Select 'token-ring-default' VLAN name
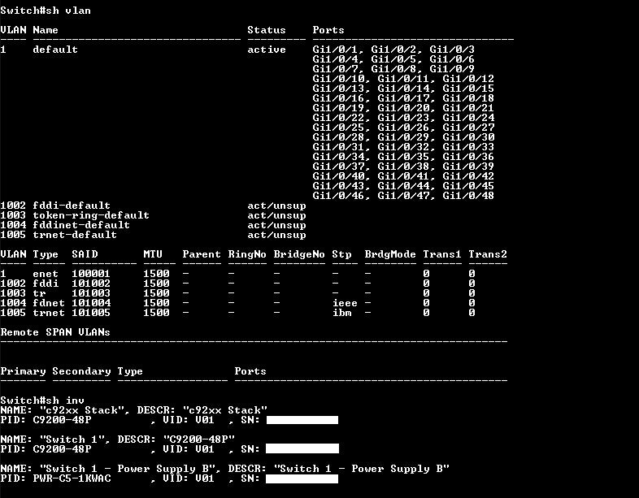This screenshot has width=639, height=498. point(91,215)
